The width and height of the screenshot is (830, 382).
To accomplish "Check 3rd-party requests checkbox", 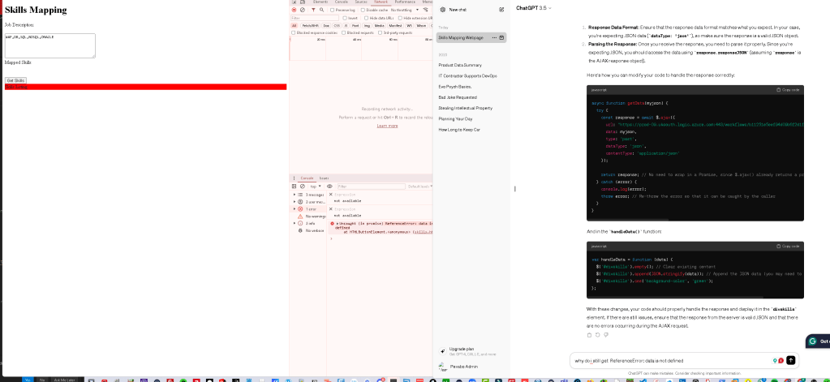I will (380, 32).
